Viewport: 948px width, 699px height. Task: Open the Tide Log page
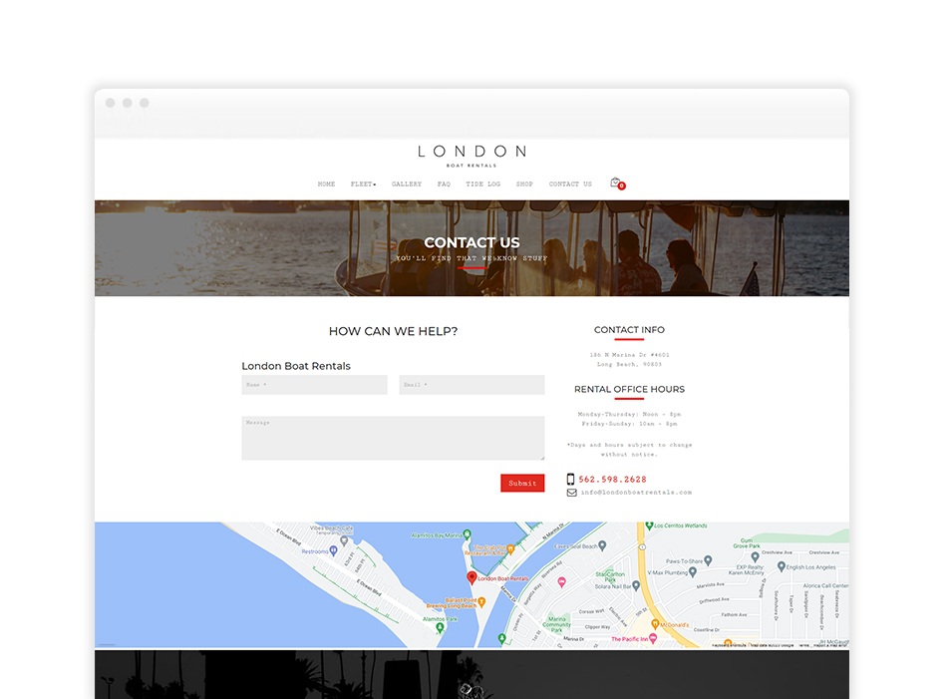[483, 183]
